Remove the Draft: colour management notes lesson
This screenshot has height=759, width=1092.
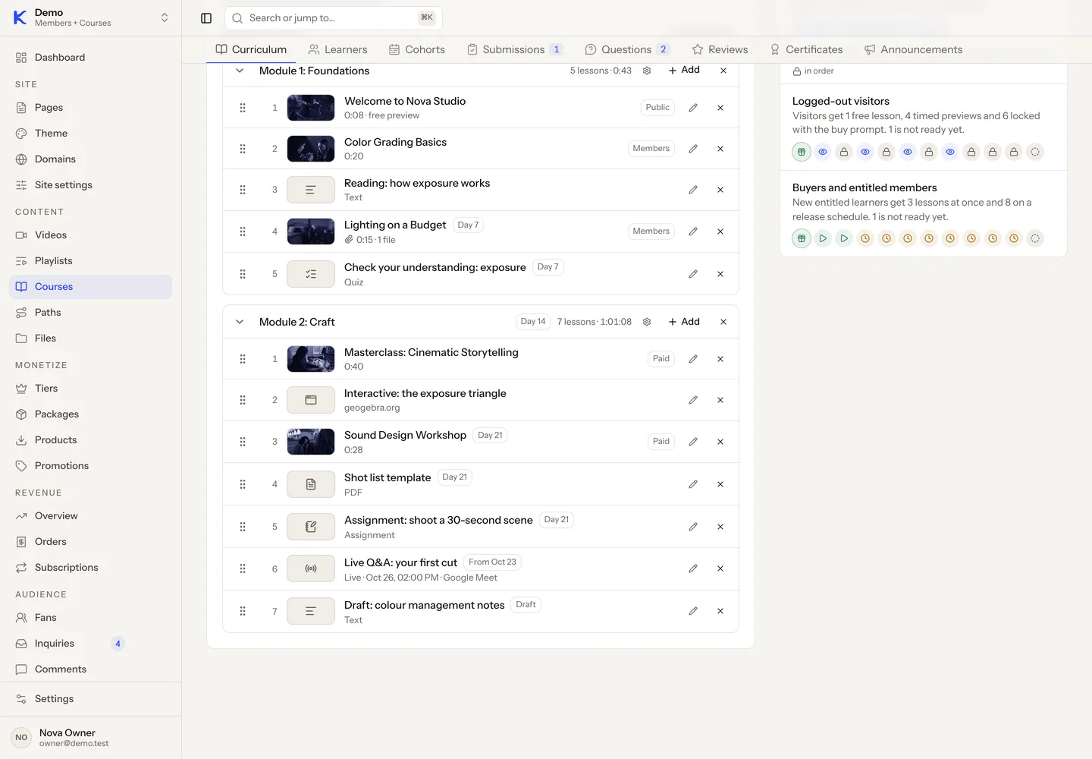[x=720, y=611]
